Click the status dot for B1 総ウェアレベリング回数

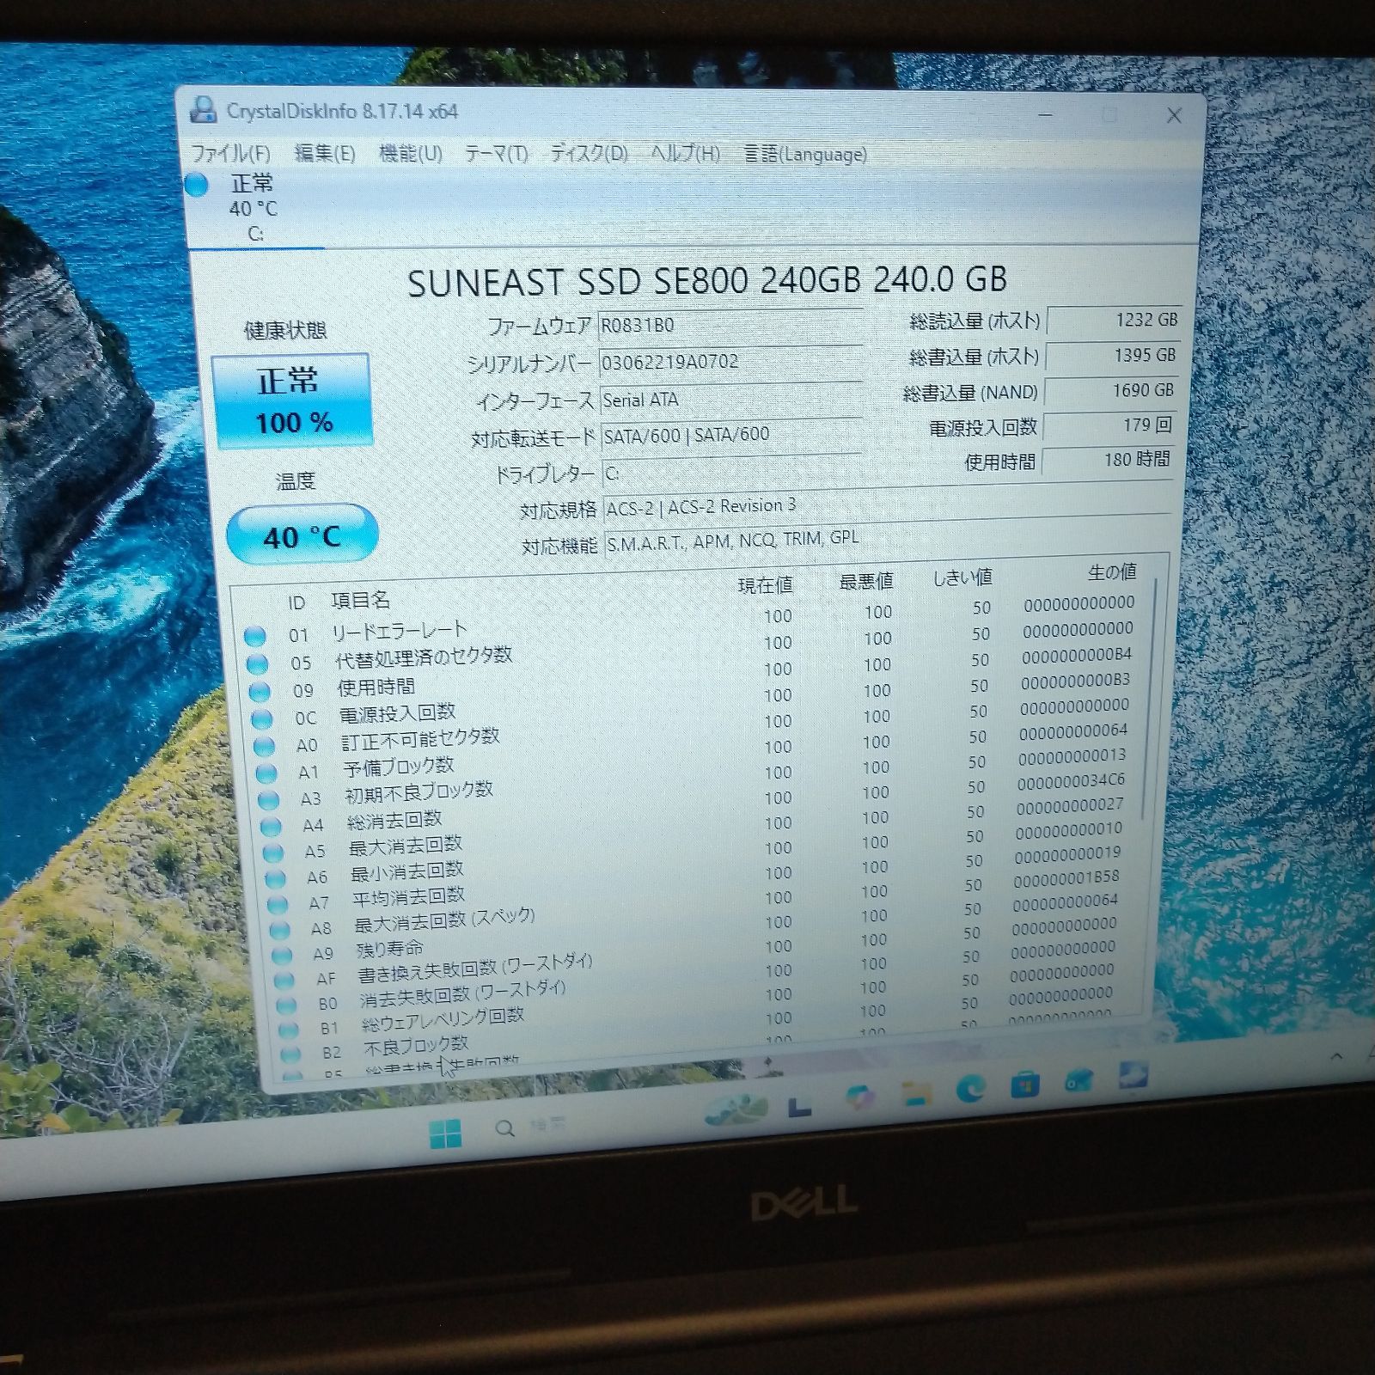coord(289,1030)
